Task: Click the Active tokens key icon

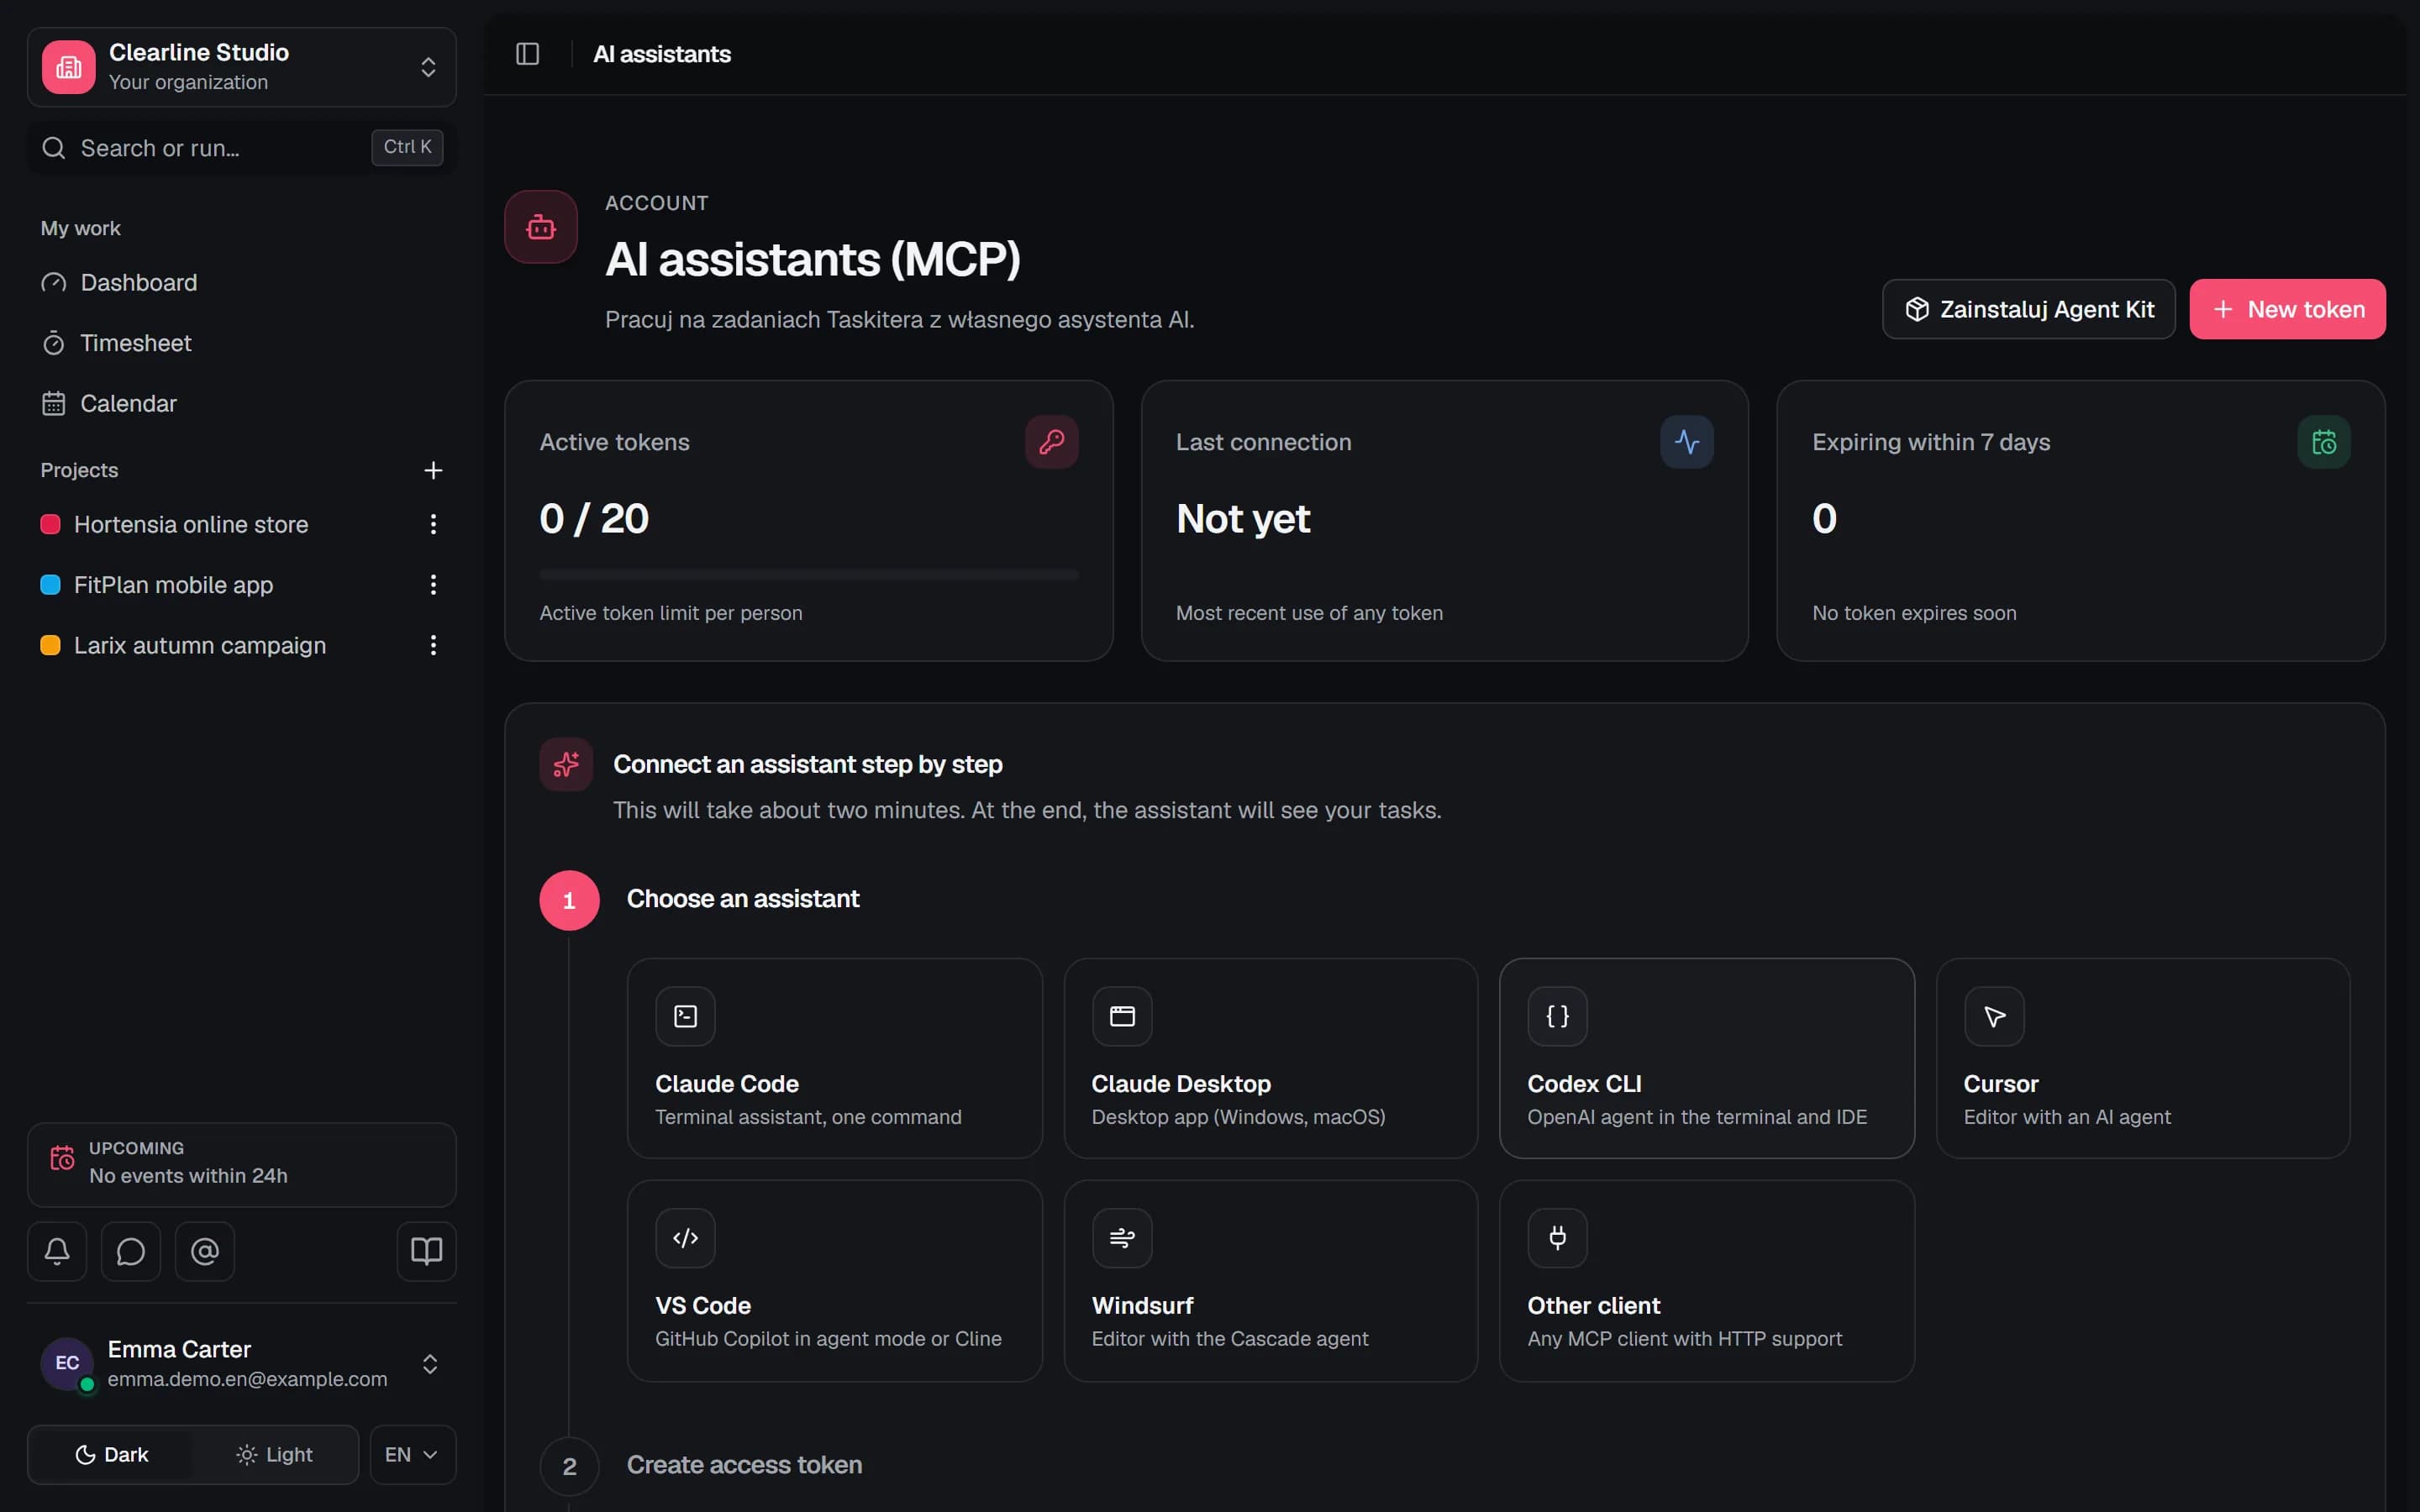Action: [x=1051, y=442]
